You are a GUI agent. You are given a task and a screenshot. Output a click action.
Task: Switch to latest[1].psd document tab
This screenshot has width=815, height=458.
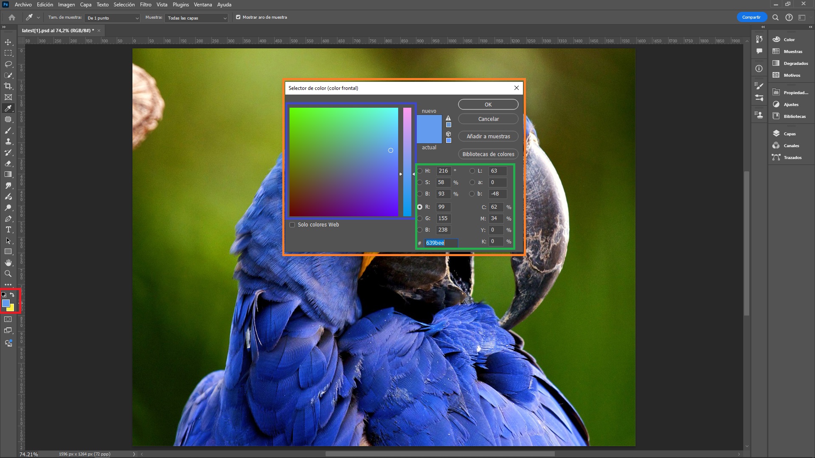58,31
